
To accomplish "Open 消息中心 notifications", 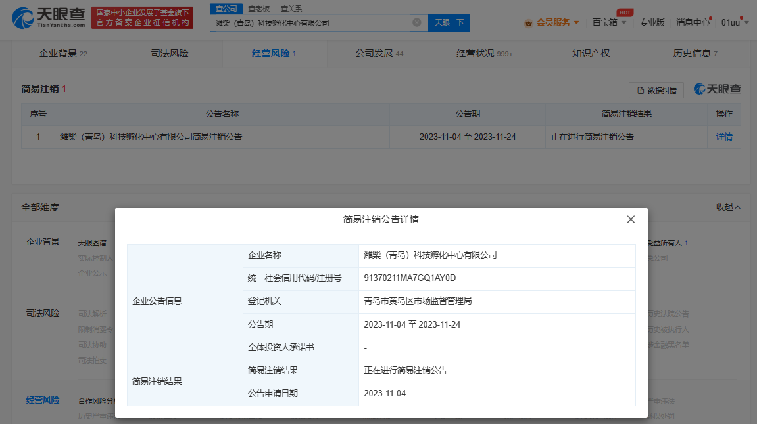I will pyautogui.click(x=693, y=22).
